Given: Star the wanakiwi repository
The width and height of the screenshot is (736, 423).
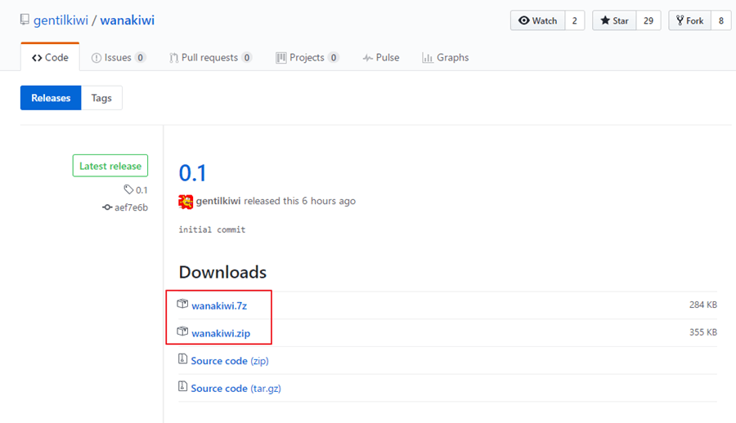Looking at the screenshot, I should click(x=614, y=20).
